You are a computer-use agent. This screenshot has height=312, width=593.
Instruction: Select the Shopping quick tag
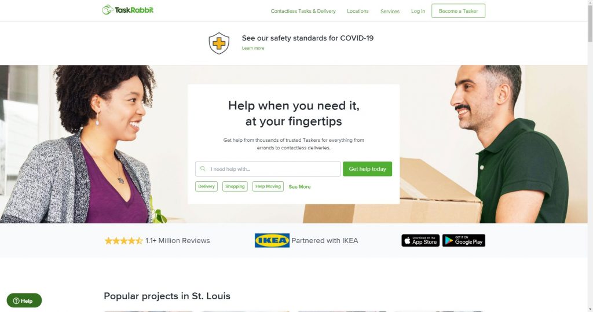point(235,186)
